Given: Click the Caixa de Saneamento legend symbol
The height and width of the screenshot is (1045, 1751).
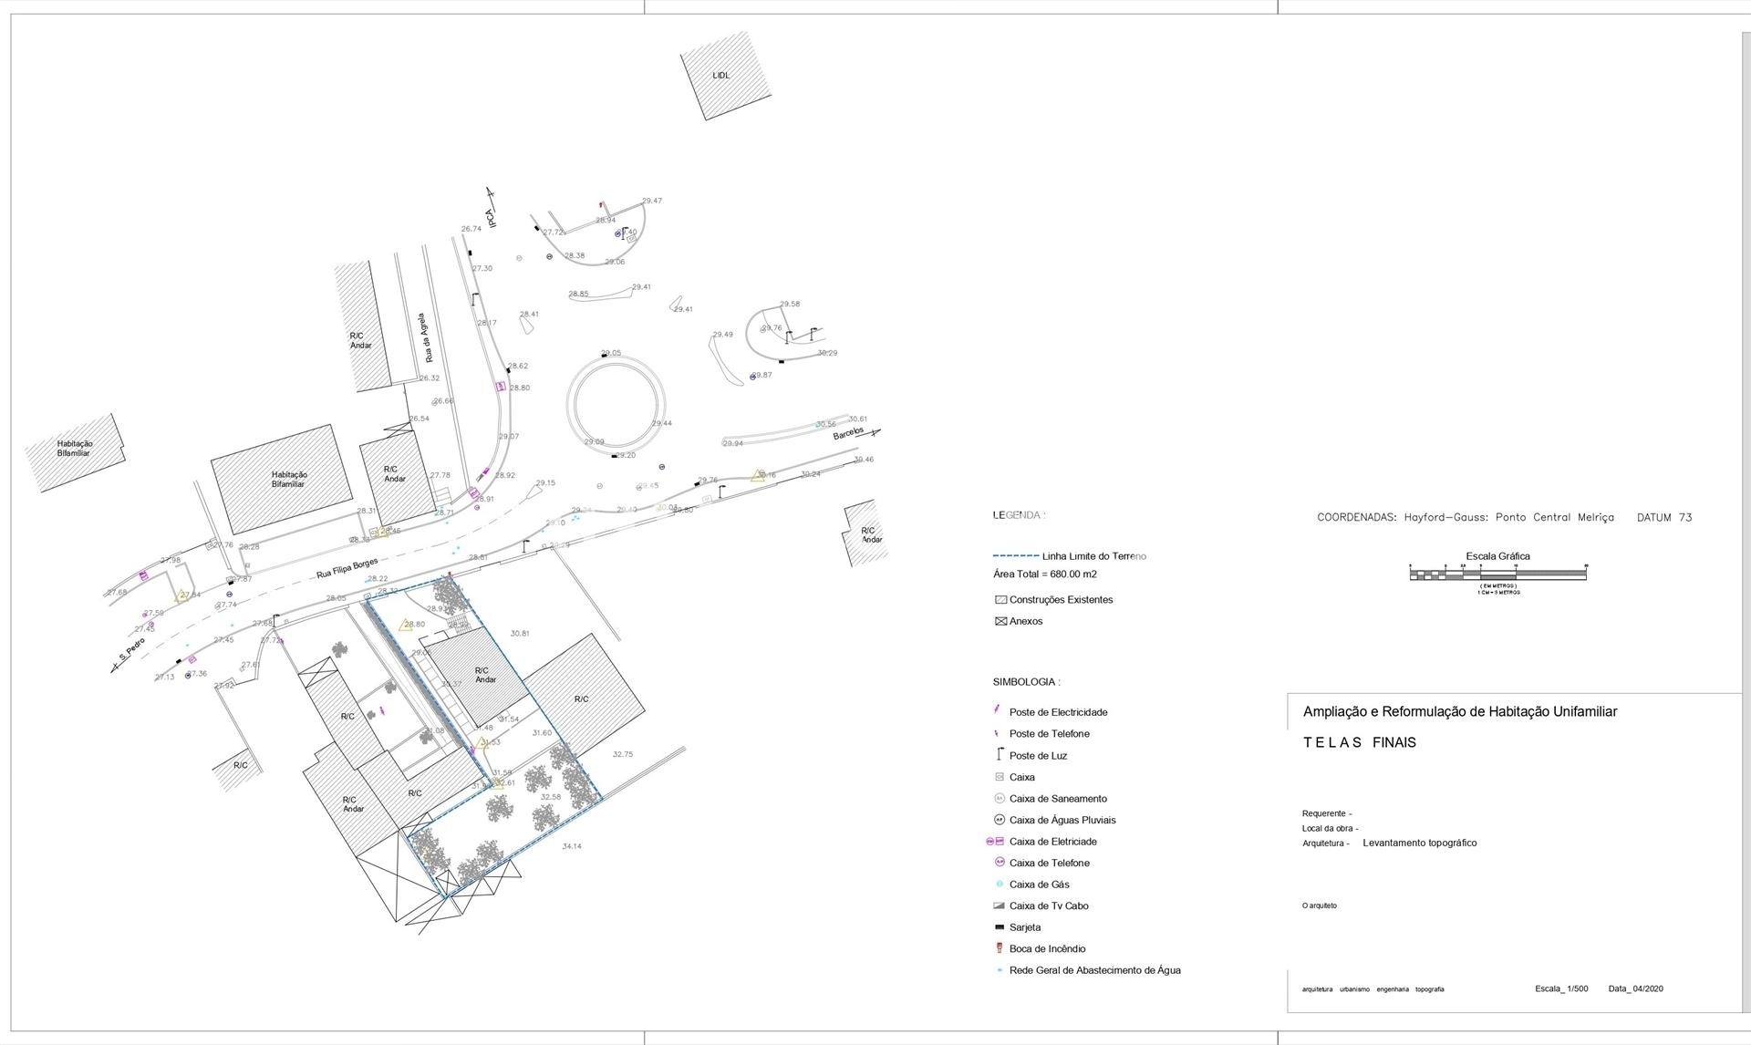Looking at the screenshot, I should pos(1000,799).
